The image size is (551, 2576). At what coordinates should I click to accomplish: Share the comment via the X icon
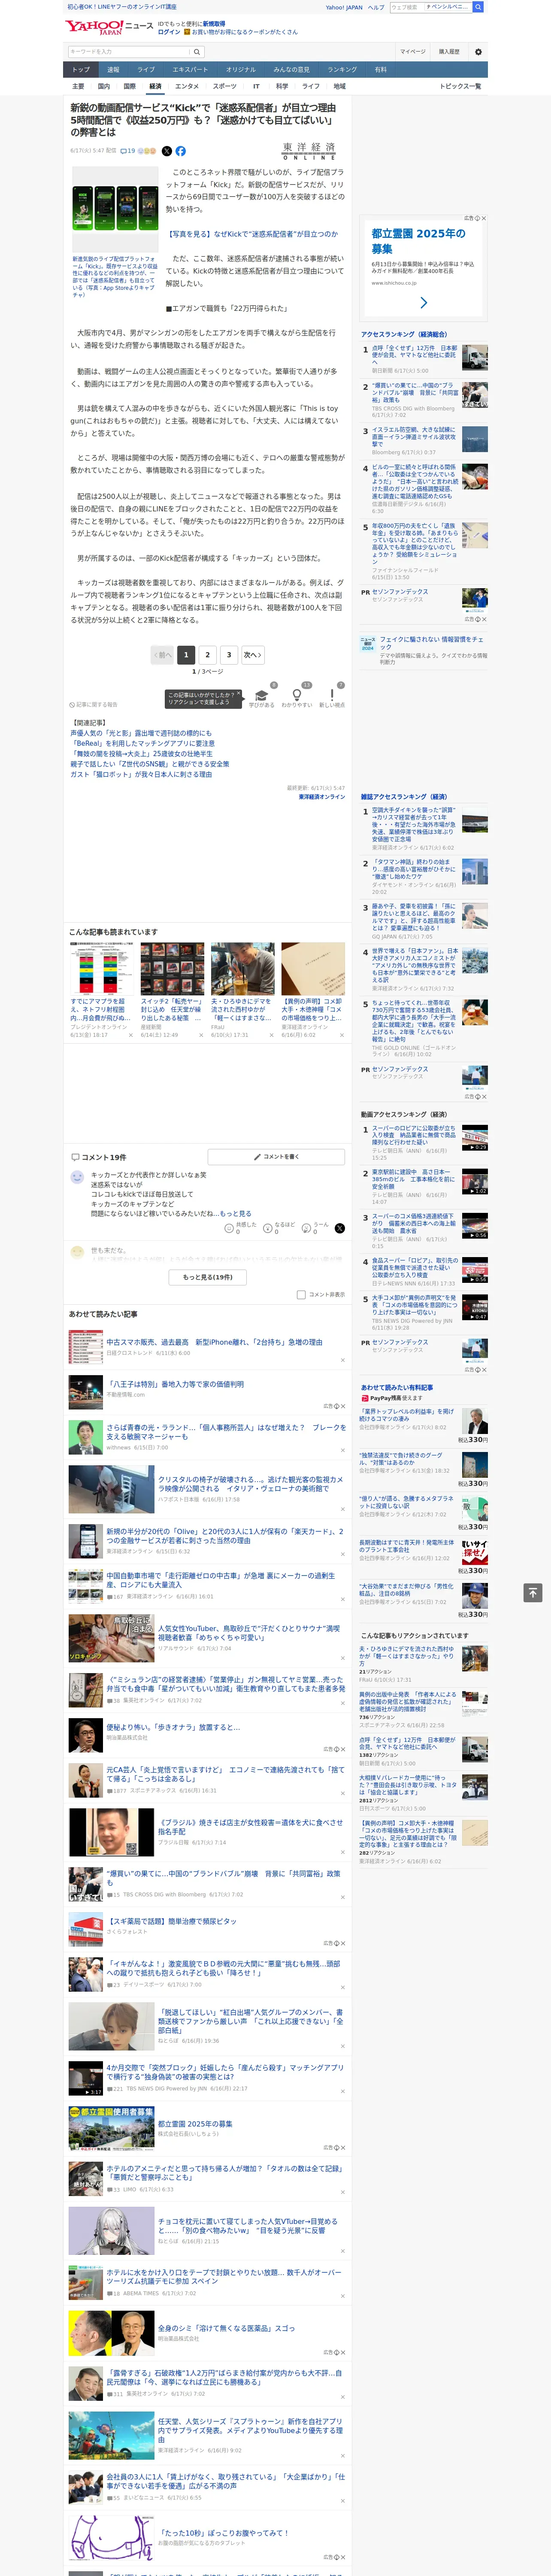[339, 1228]
